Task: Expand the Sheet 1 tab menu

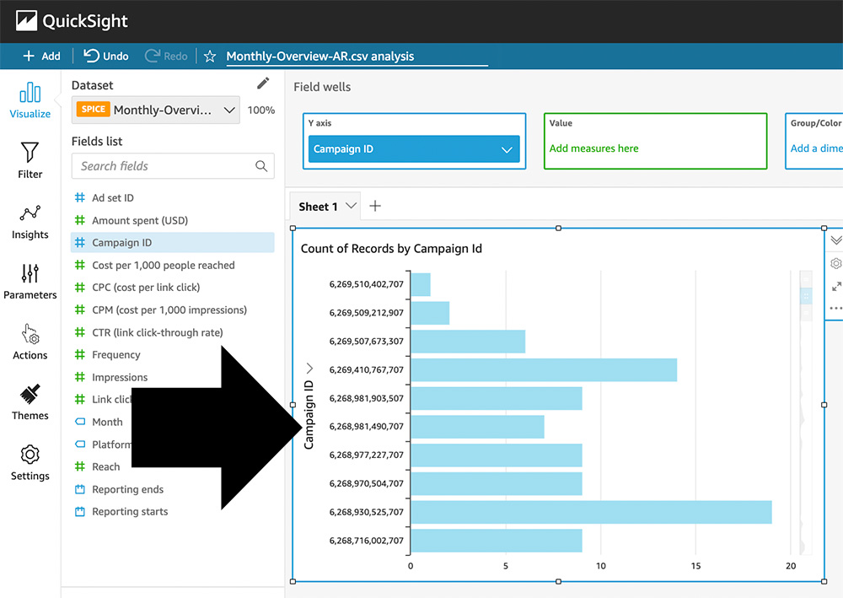Action: (x=352, y=206)
